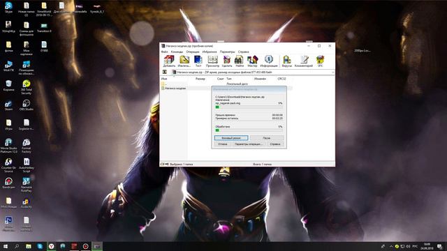Open the Команды menu

click(x=177, y=52)
